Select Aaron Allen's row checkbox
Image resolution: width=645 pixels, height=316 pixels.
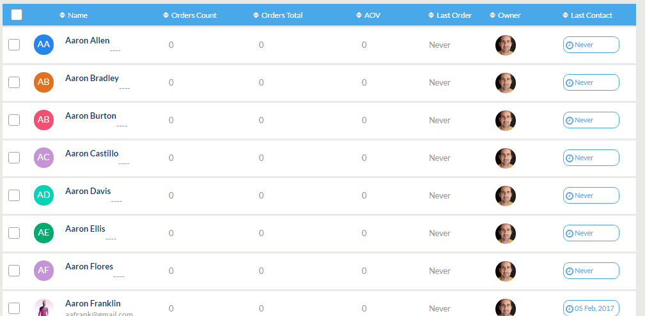[14, 45]
